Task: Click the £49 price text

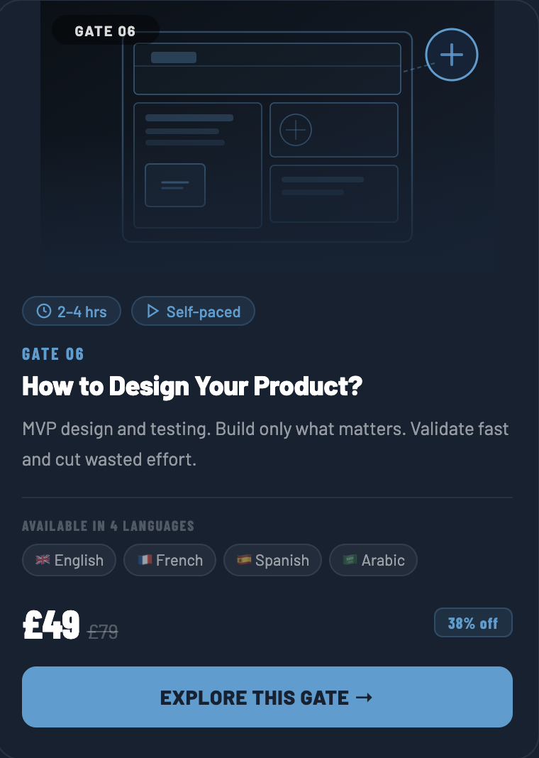Action: [51, 625]
